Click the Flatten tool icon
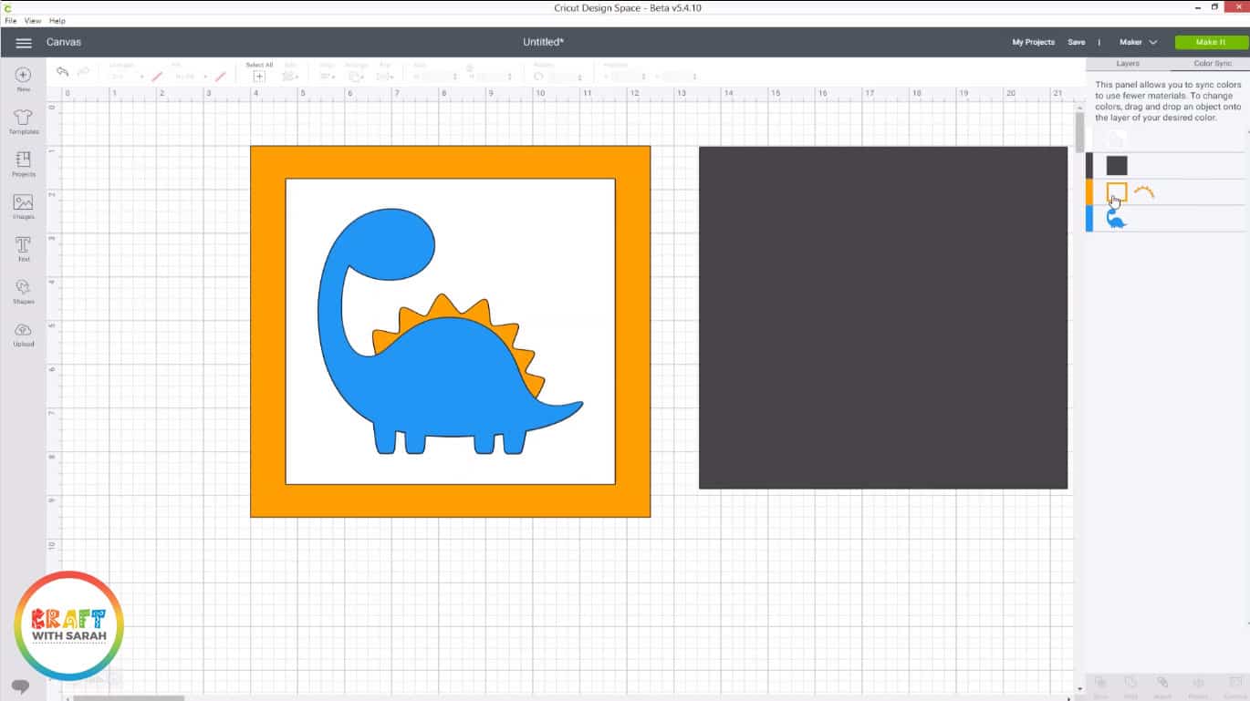 point(1197,685)
